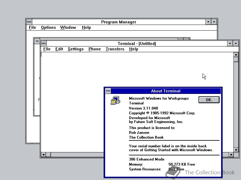Open Terminal Help menu

pos(133,49)
